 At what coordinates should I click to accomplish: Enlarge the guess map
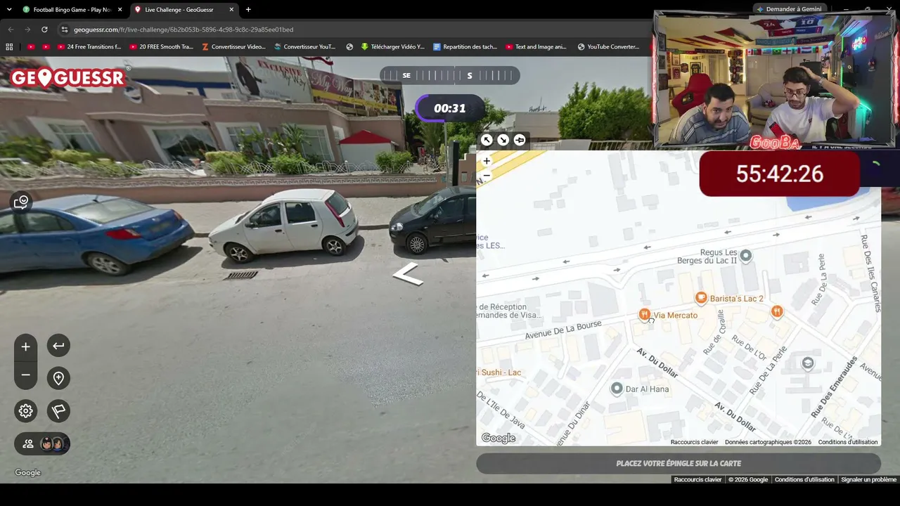click(487, 140)
